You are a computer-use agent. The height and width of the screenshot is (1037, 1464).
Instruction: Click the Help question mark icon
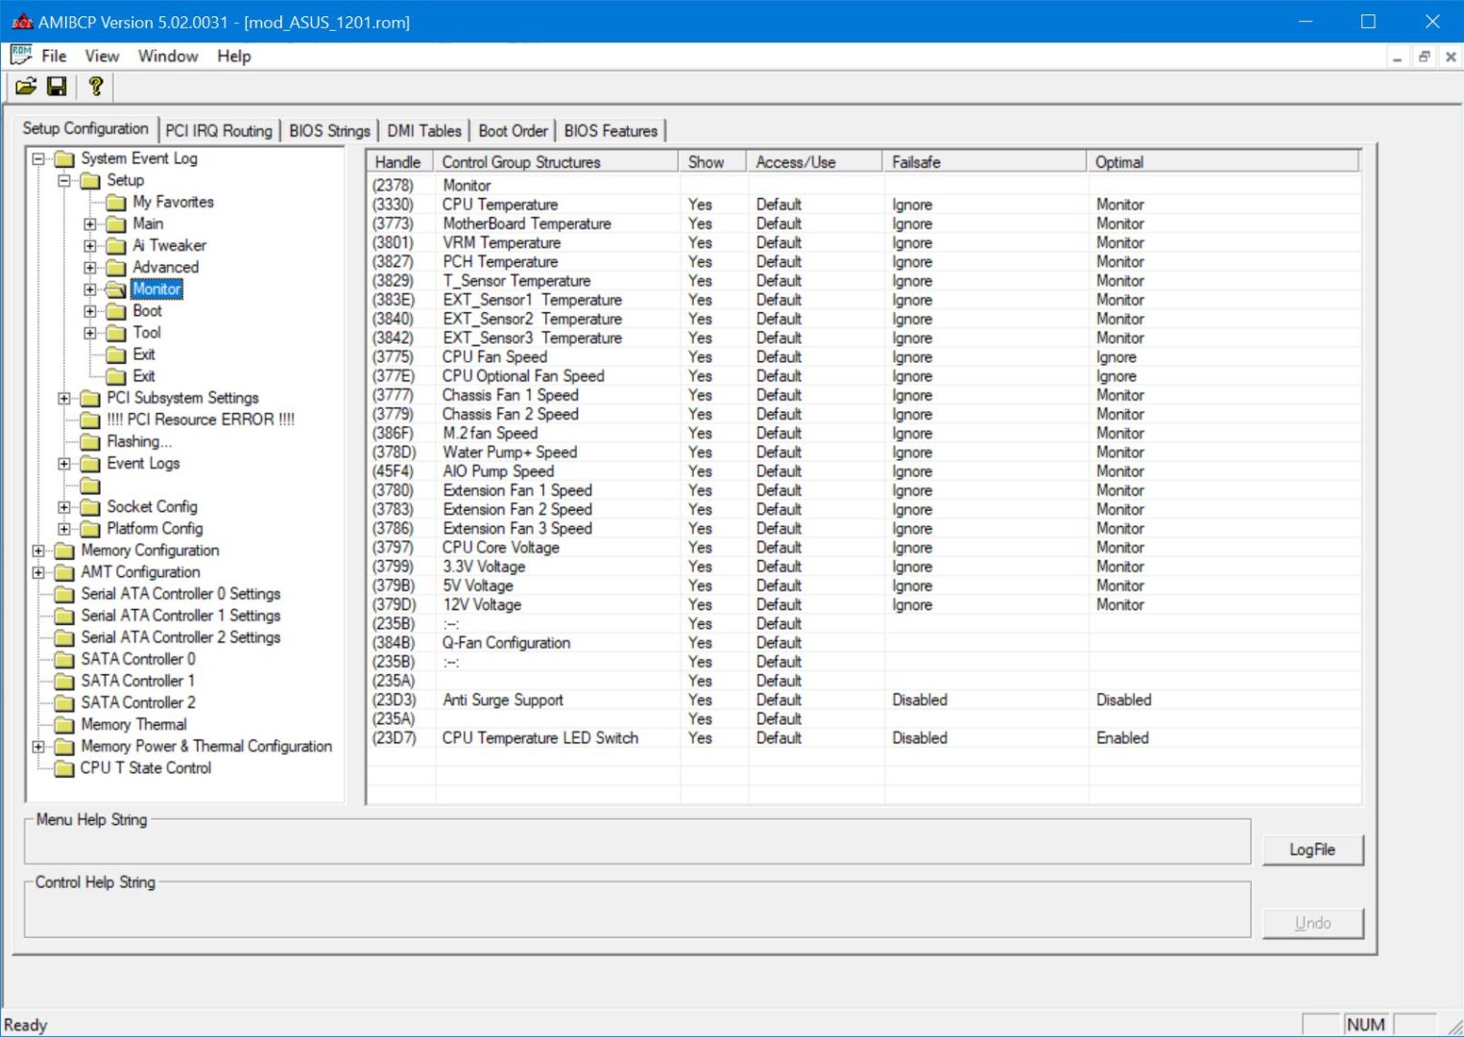[95, 86]
